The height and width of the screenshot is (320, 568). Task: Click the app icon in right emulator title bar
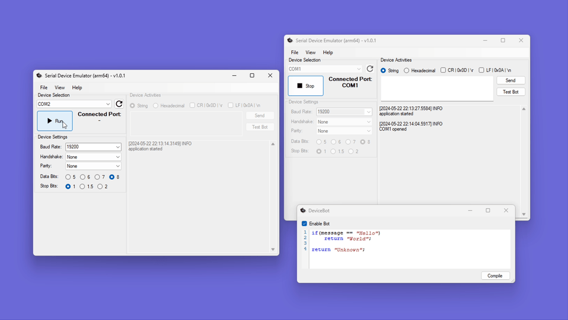point(290,41)
